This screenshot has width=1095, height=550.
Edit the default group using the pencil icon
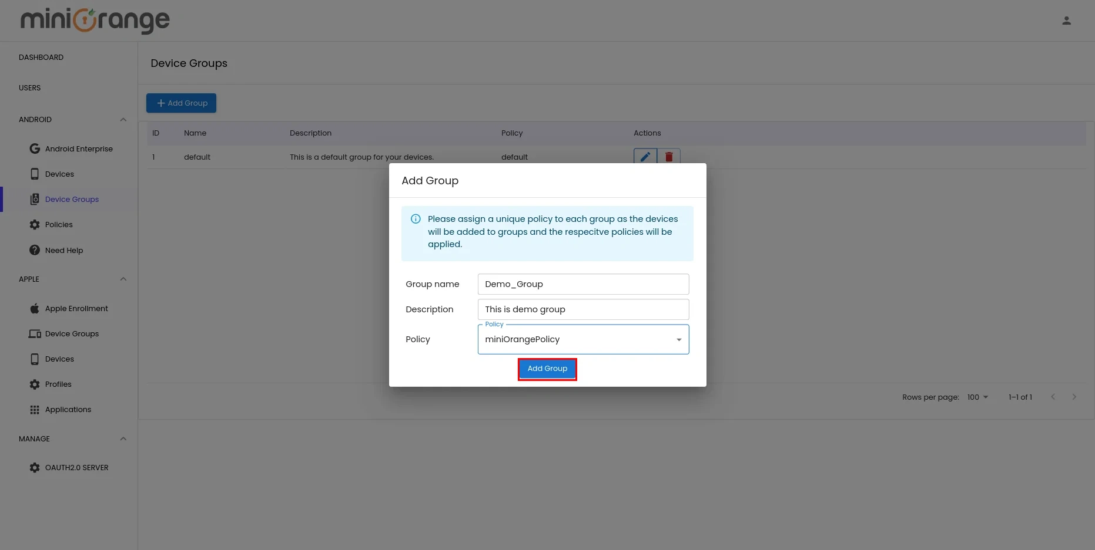pos(645,157)
